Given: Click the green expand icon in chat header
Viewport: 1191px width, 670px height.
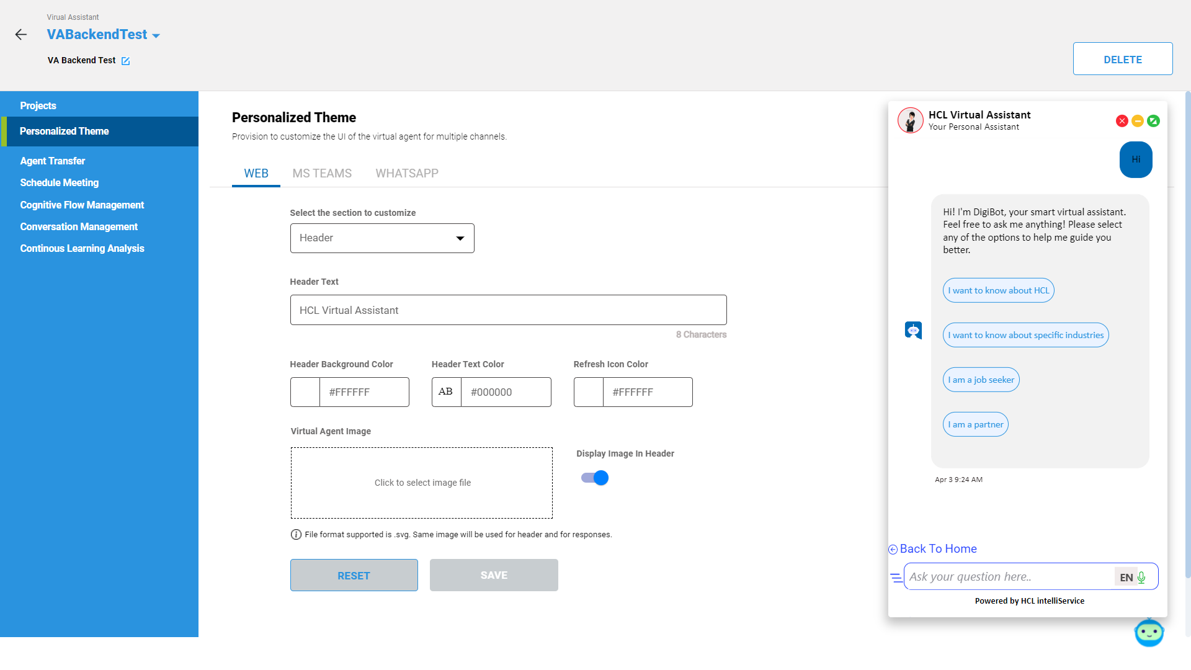Looking at the screenshot, I should tap(1153, 121).
